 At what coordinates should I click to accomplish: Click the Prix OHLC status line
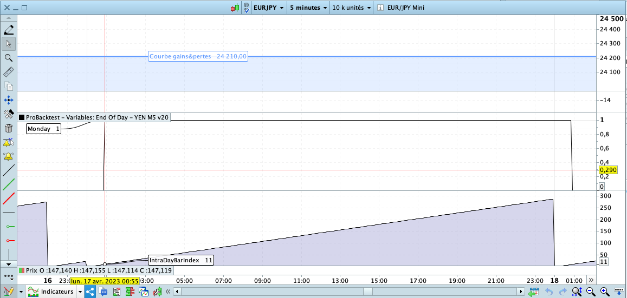99,270
